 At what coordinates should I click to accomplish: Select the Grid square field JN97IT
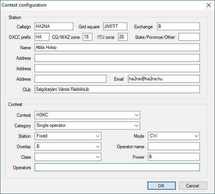(115, 26)
